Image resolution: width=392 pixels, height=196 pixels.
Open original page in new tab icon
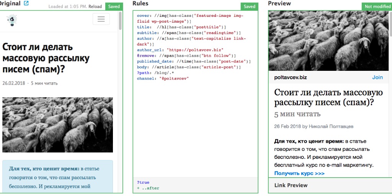coord(26,3)
